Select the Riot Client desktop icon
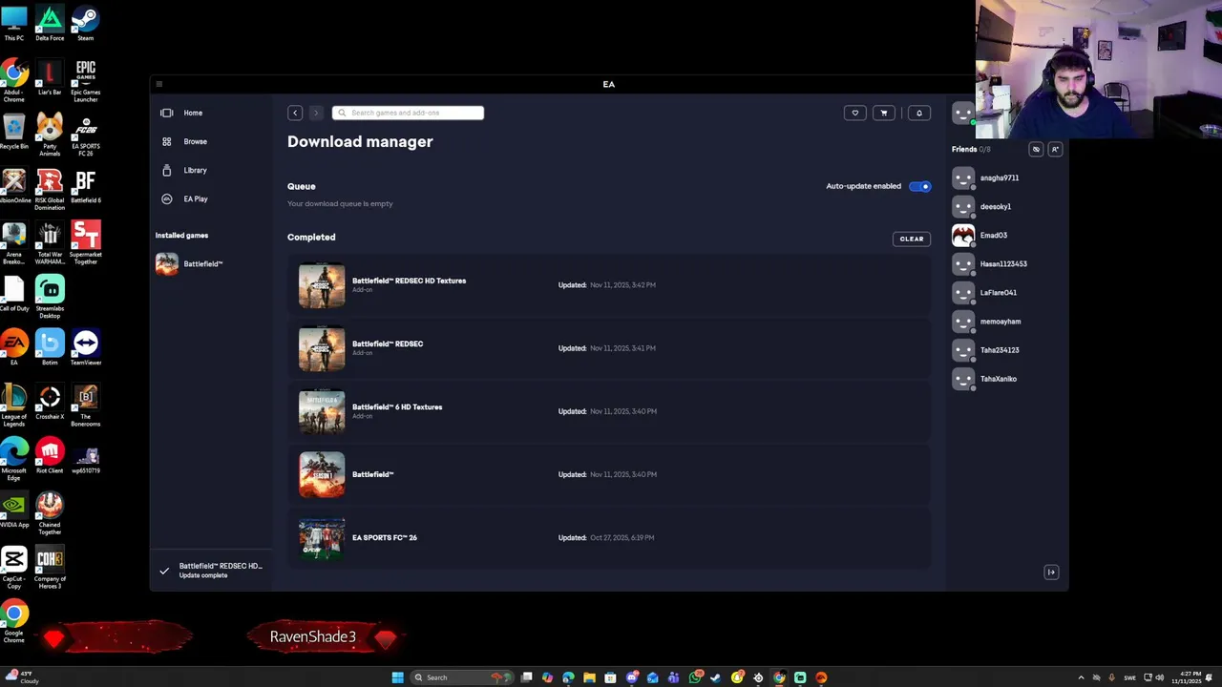 pyautogui.click(x=50, y=456)
